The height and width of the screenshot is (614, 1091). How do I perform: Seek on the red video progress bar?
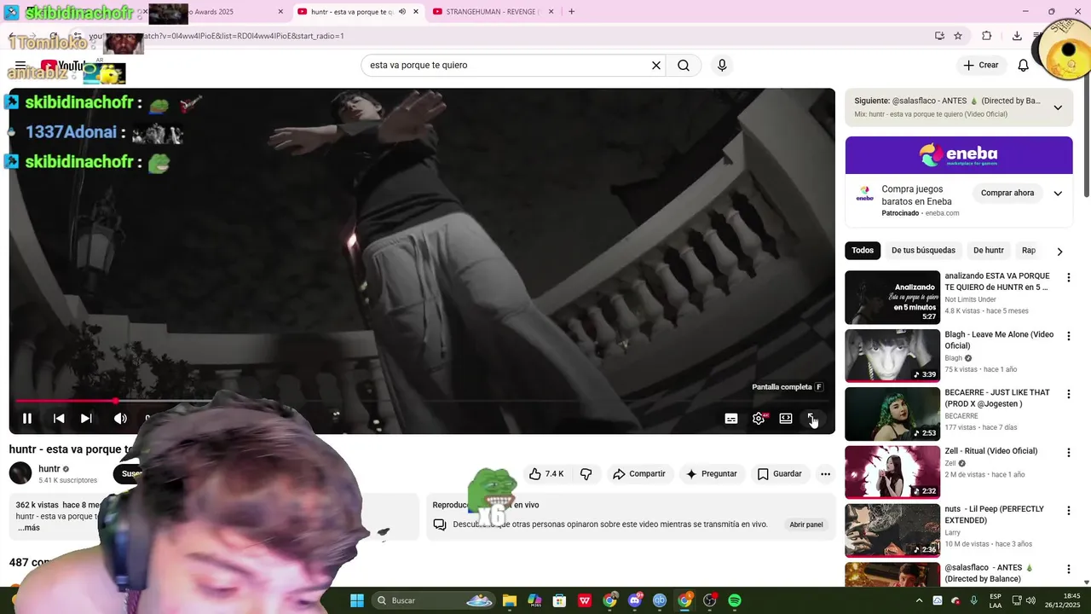pos(422,400)
